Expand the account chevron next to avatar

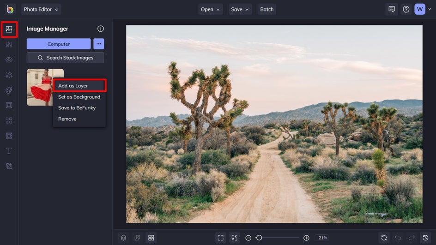[x=430, y=9]
